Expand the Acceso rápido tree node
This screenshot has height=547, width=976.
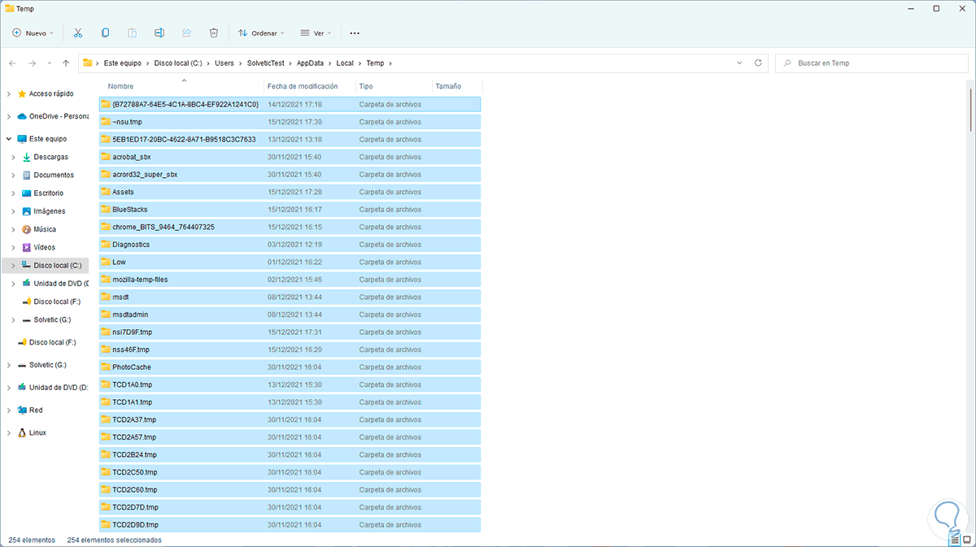pos(9,93)
